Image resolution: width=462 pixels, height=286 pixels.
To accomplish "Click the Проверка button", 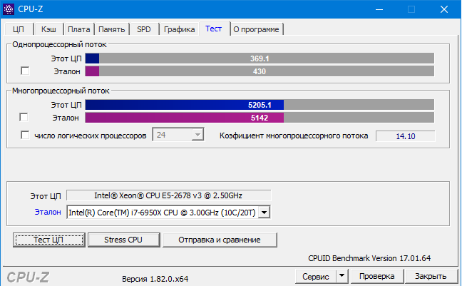I will [377, 276].
